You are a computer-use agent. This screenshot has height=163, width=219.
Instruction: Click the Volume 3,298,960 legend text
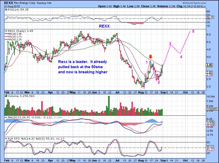tap(21, 96)
